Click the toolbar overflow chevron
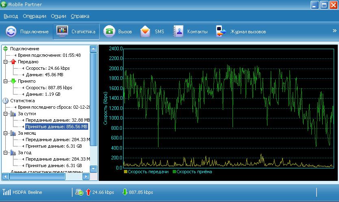 point(335,31)
